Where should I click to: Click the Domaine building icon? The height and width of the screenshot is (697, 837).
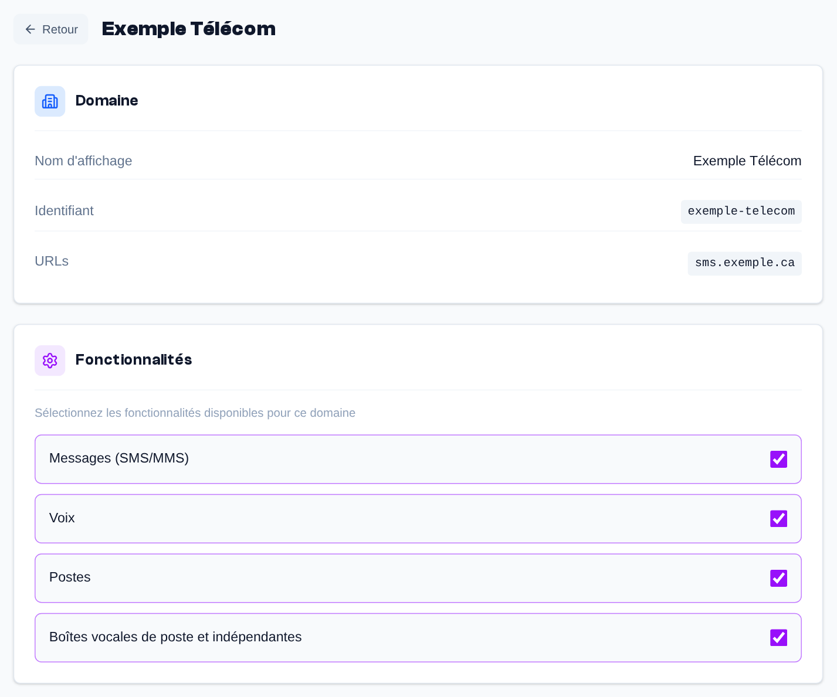[50, 101]
